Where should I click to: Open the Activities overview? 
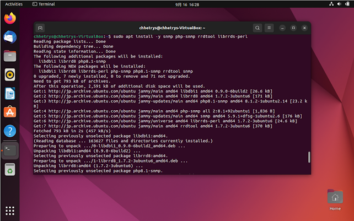(x=14, y=4)
